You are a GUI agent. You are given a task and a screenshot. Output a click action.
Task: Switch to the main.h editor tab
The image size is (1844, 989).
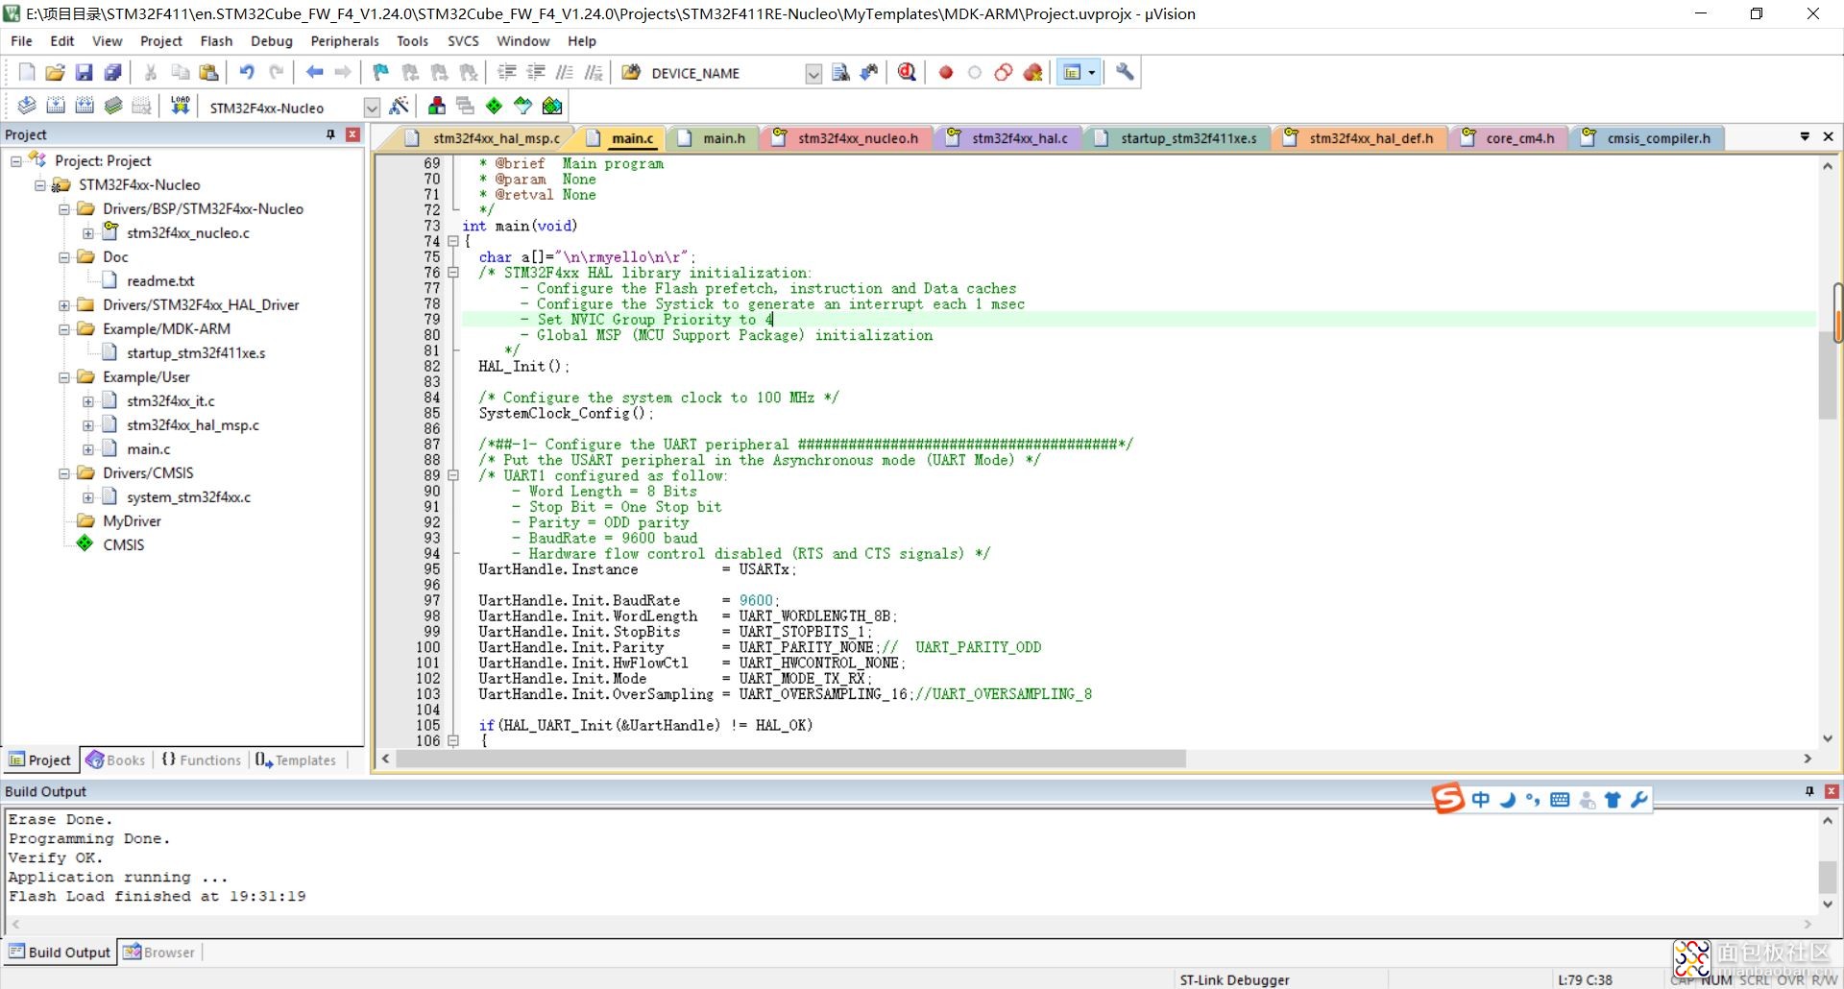[713, 138]
